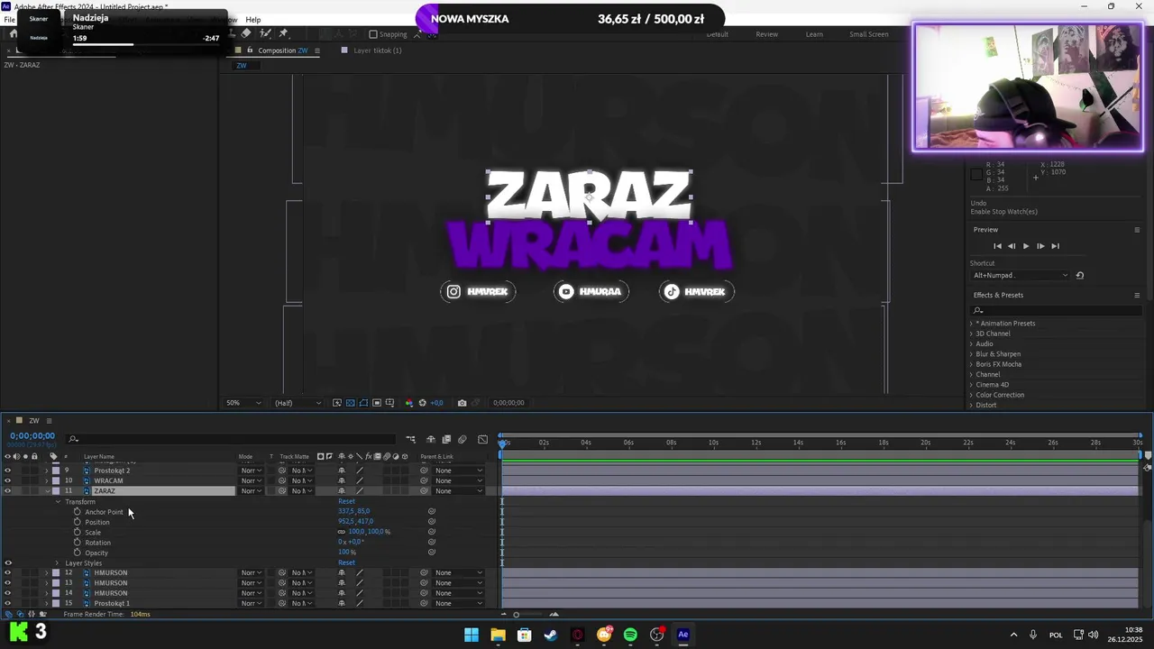Switch to the Learn workspace
The width and height of the screenshot is (1154, 649).
(x=814, y=34)
